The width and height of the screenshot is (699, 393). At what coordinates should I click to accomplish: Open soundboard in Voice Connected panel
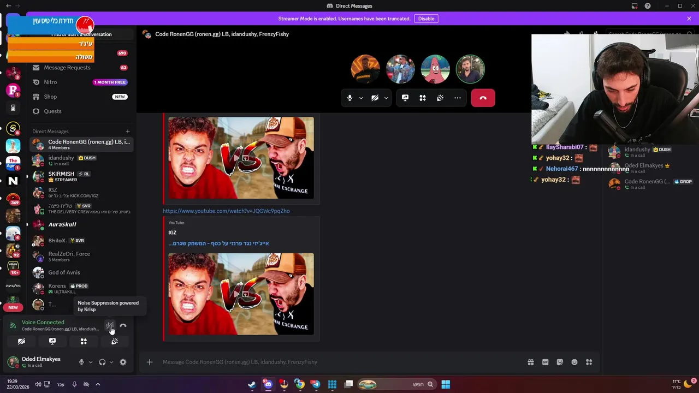(x=115, y=341)
